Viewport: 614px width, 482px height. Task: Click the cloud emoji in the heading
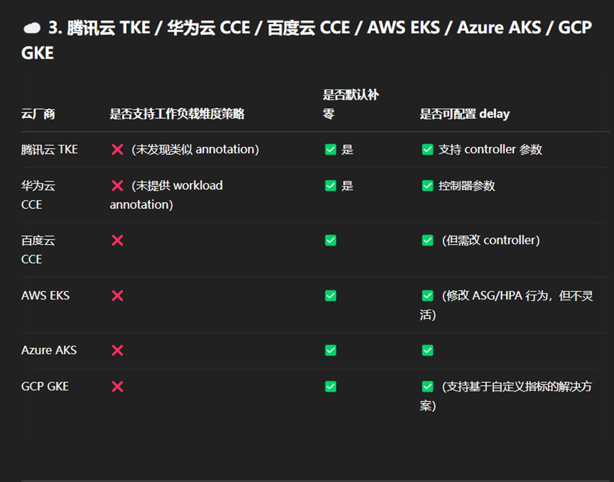pyautogui.click(x=32, y=28)
